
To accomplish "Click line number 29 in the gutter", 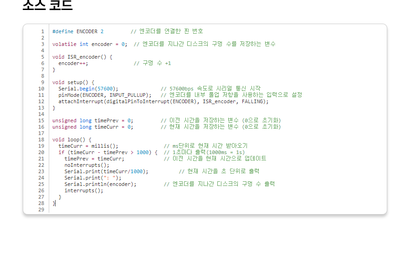I will point(41,210).
